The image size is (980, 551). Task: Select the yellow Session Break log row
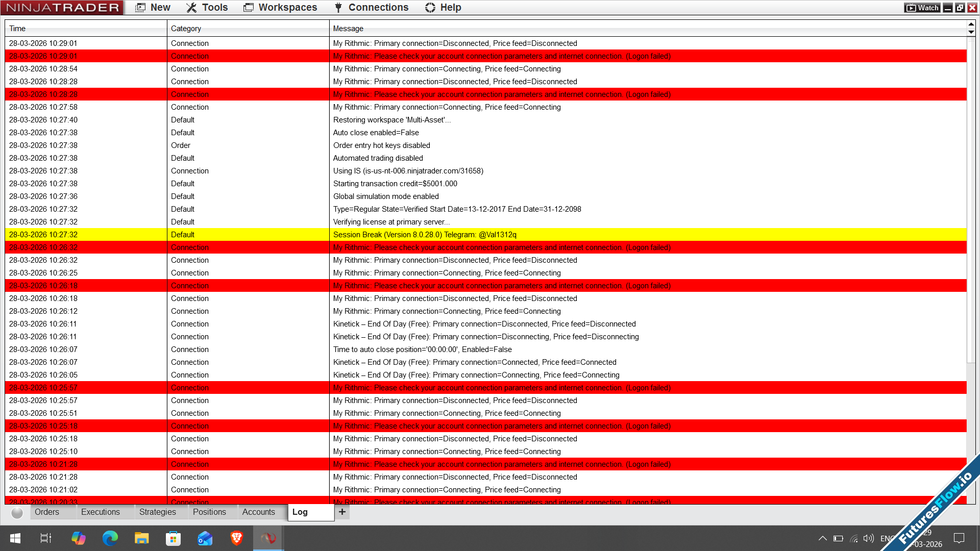424,235
